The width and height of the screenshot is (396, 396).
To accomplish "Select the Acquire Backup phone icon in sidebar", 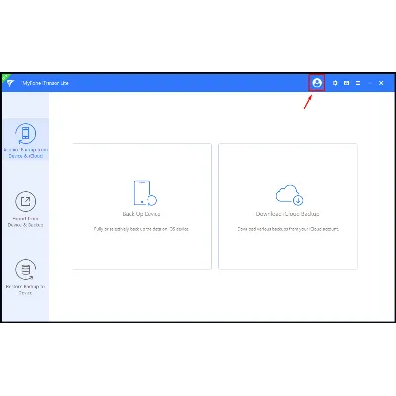I will pos(25,134).
